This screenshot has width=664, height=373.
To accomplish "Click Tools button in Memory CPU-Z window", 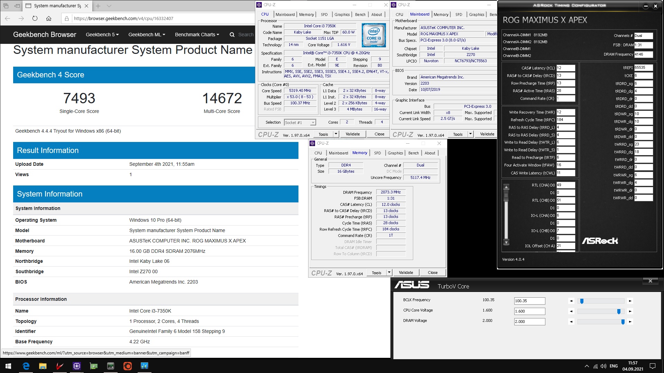I will click(377, 272).
